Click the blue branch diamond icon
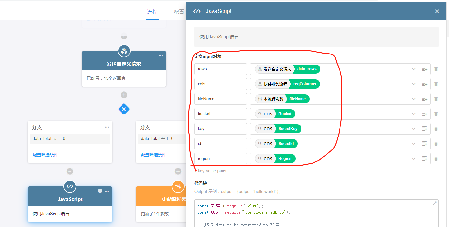The image size is (449, 227). tap(124, 109)
